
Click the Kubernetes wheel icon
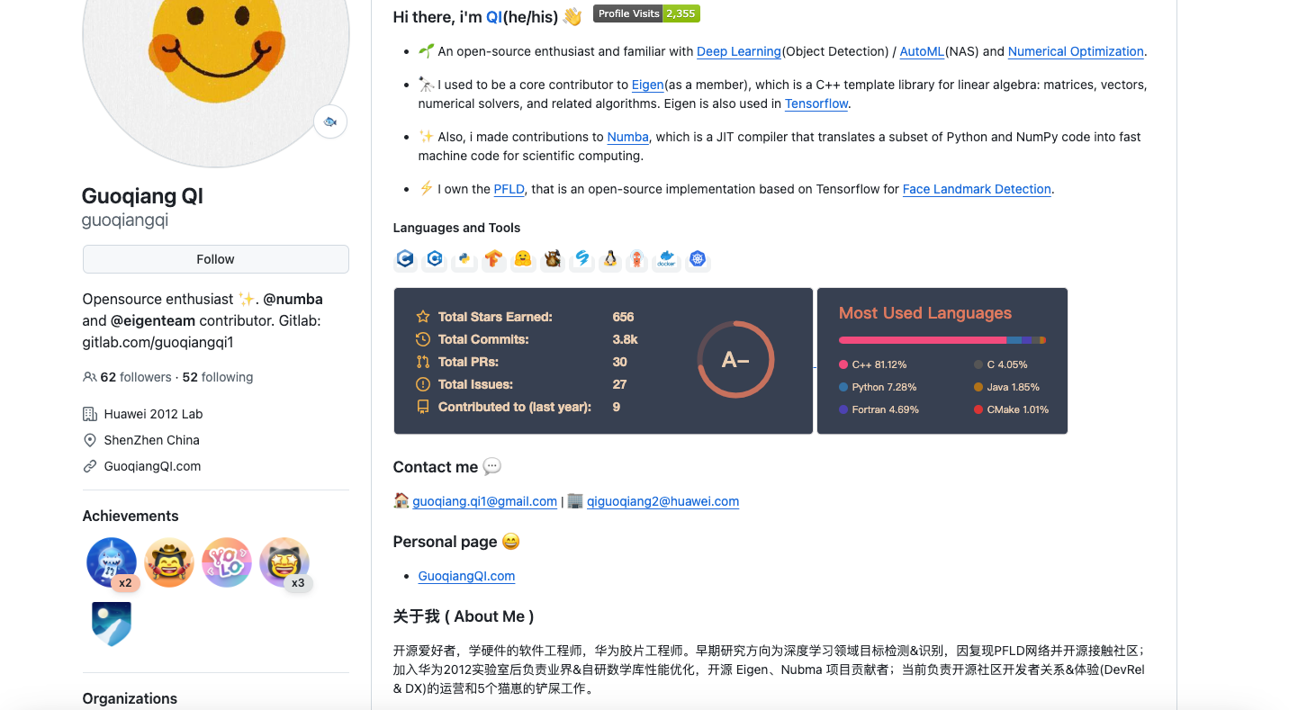pos(698,258)
